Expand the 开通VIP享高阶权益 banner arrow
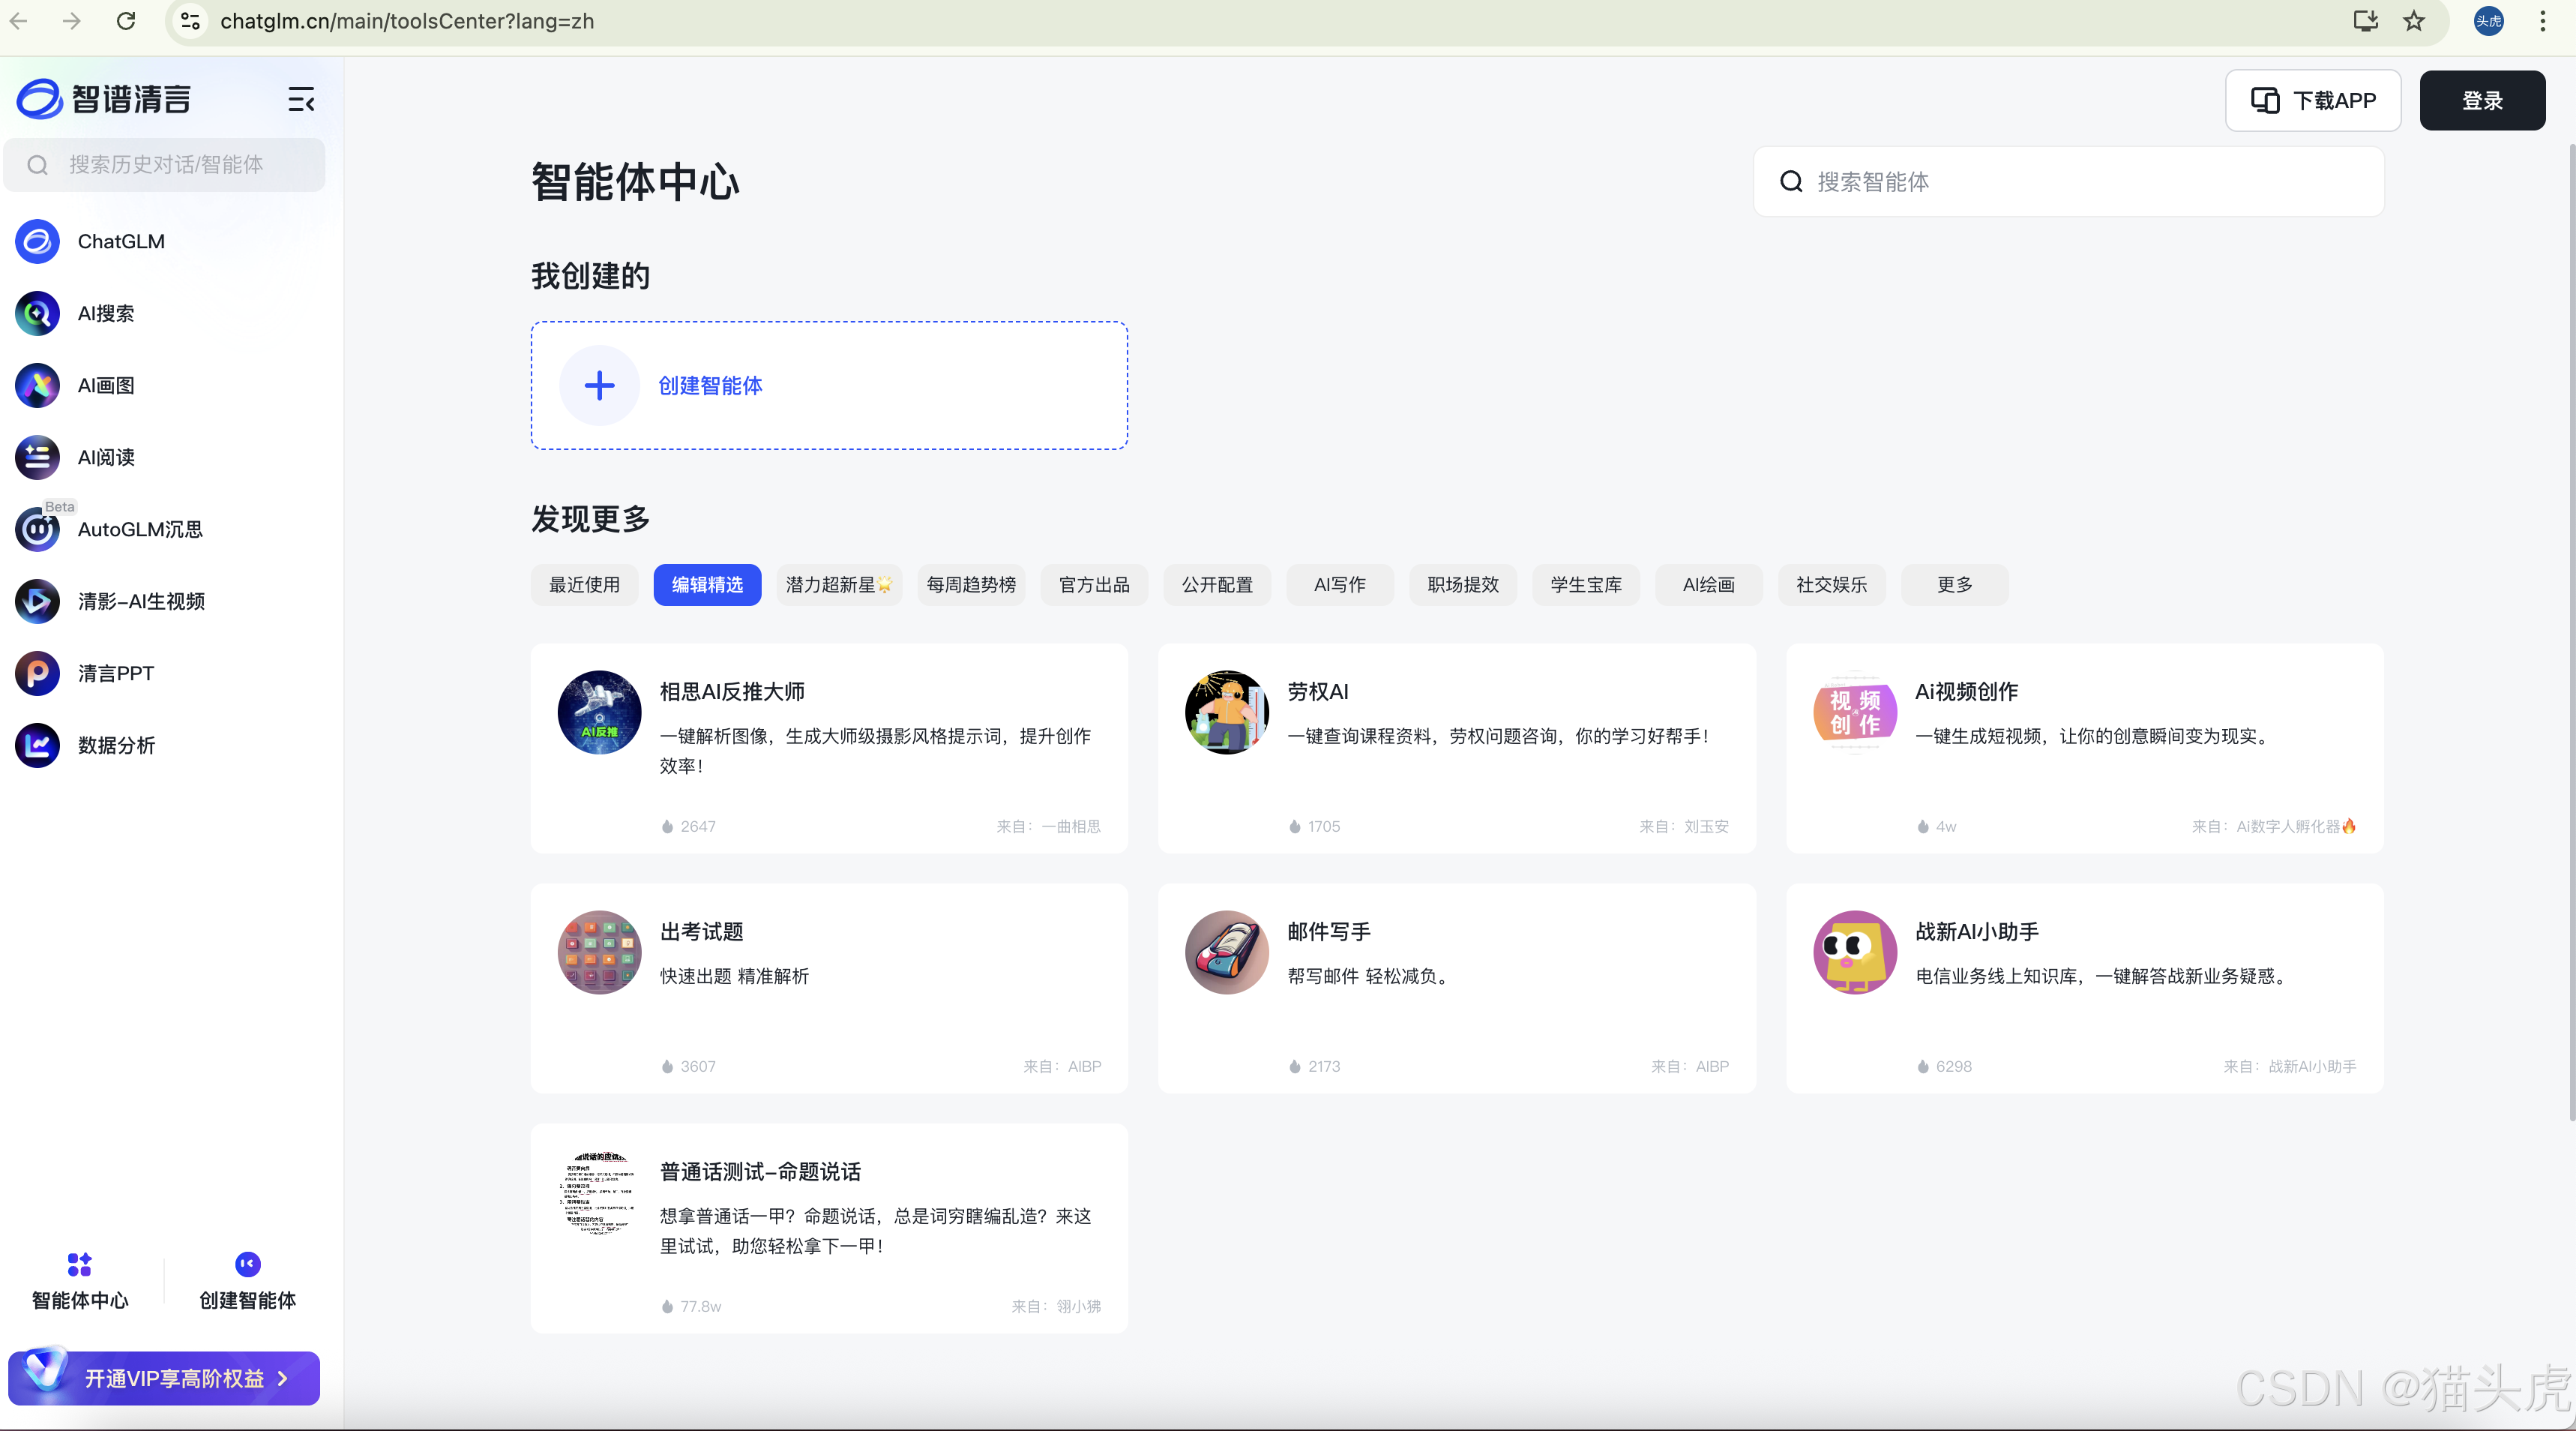This screenshot has width=2576, height=1431. (283, 1378)
